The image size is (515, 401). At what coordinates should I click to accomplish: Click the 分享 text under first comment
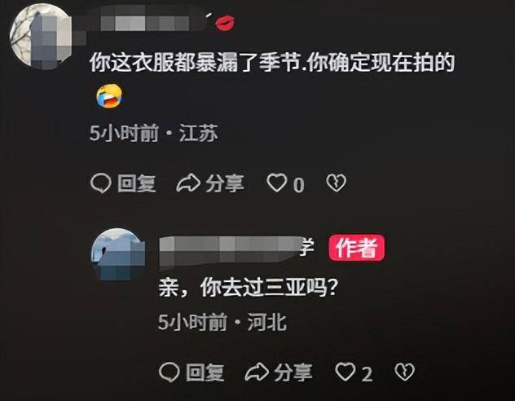coord(225,183)
